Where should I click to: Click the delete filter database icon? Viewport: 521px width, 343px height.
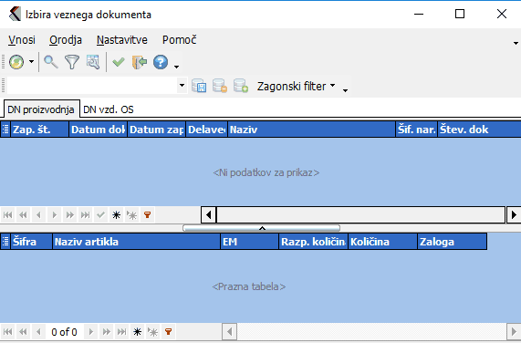click(x=220, y=86)
